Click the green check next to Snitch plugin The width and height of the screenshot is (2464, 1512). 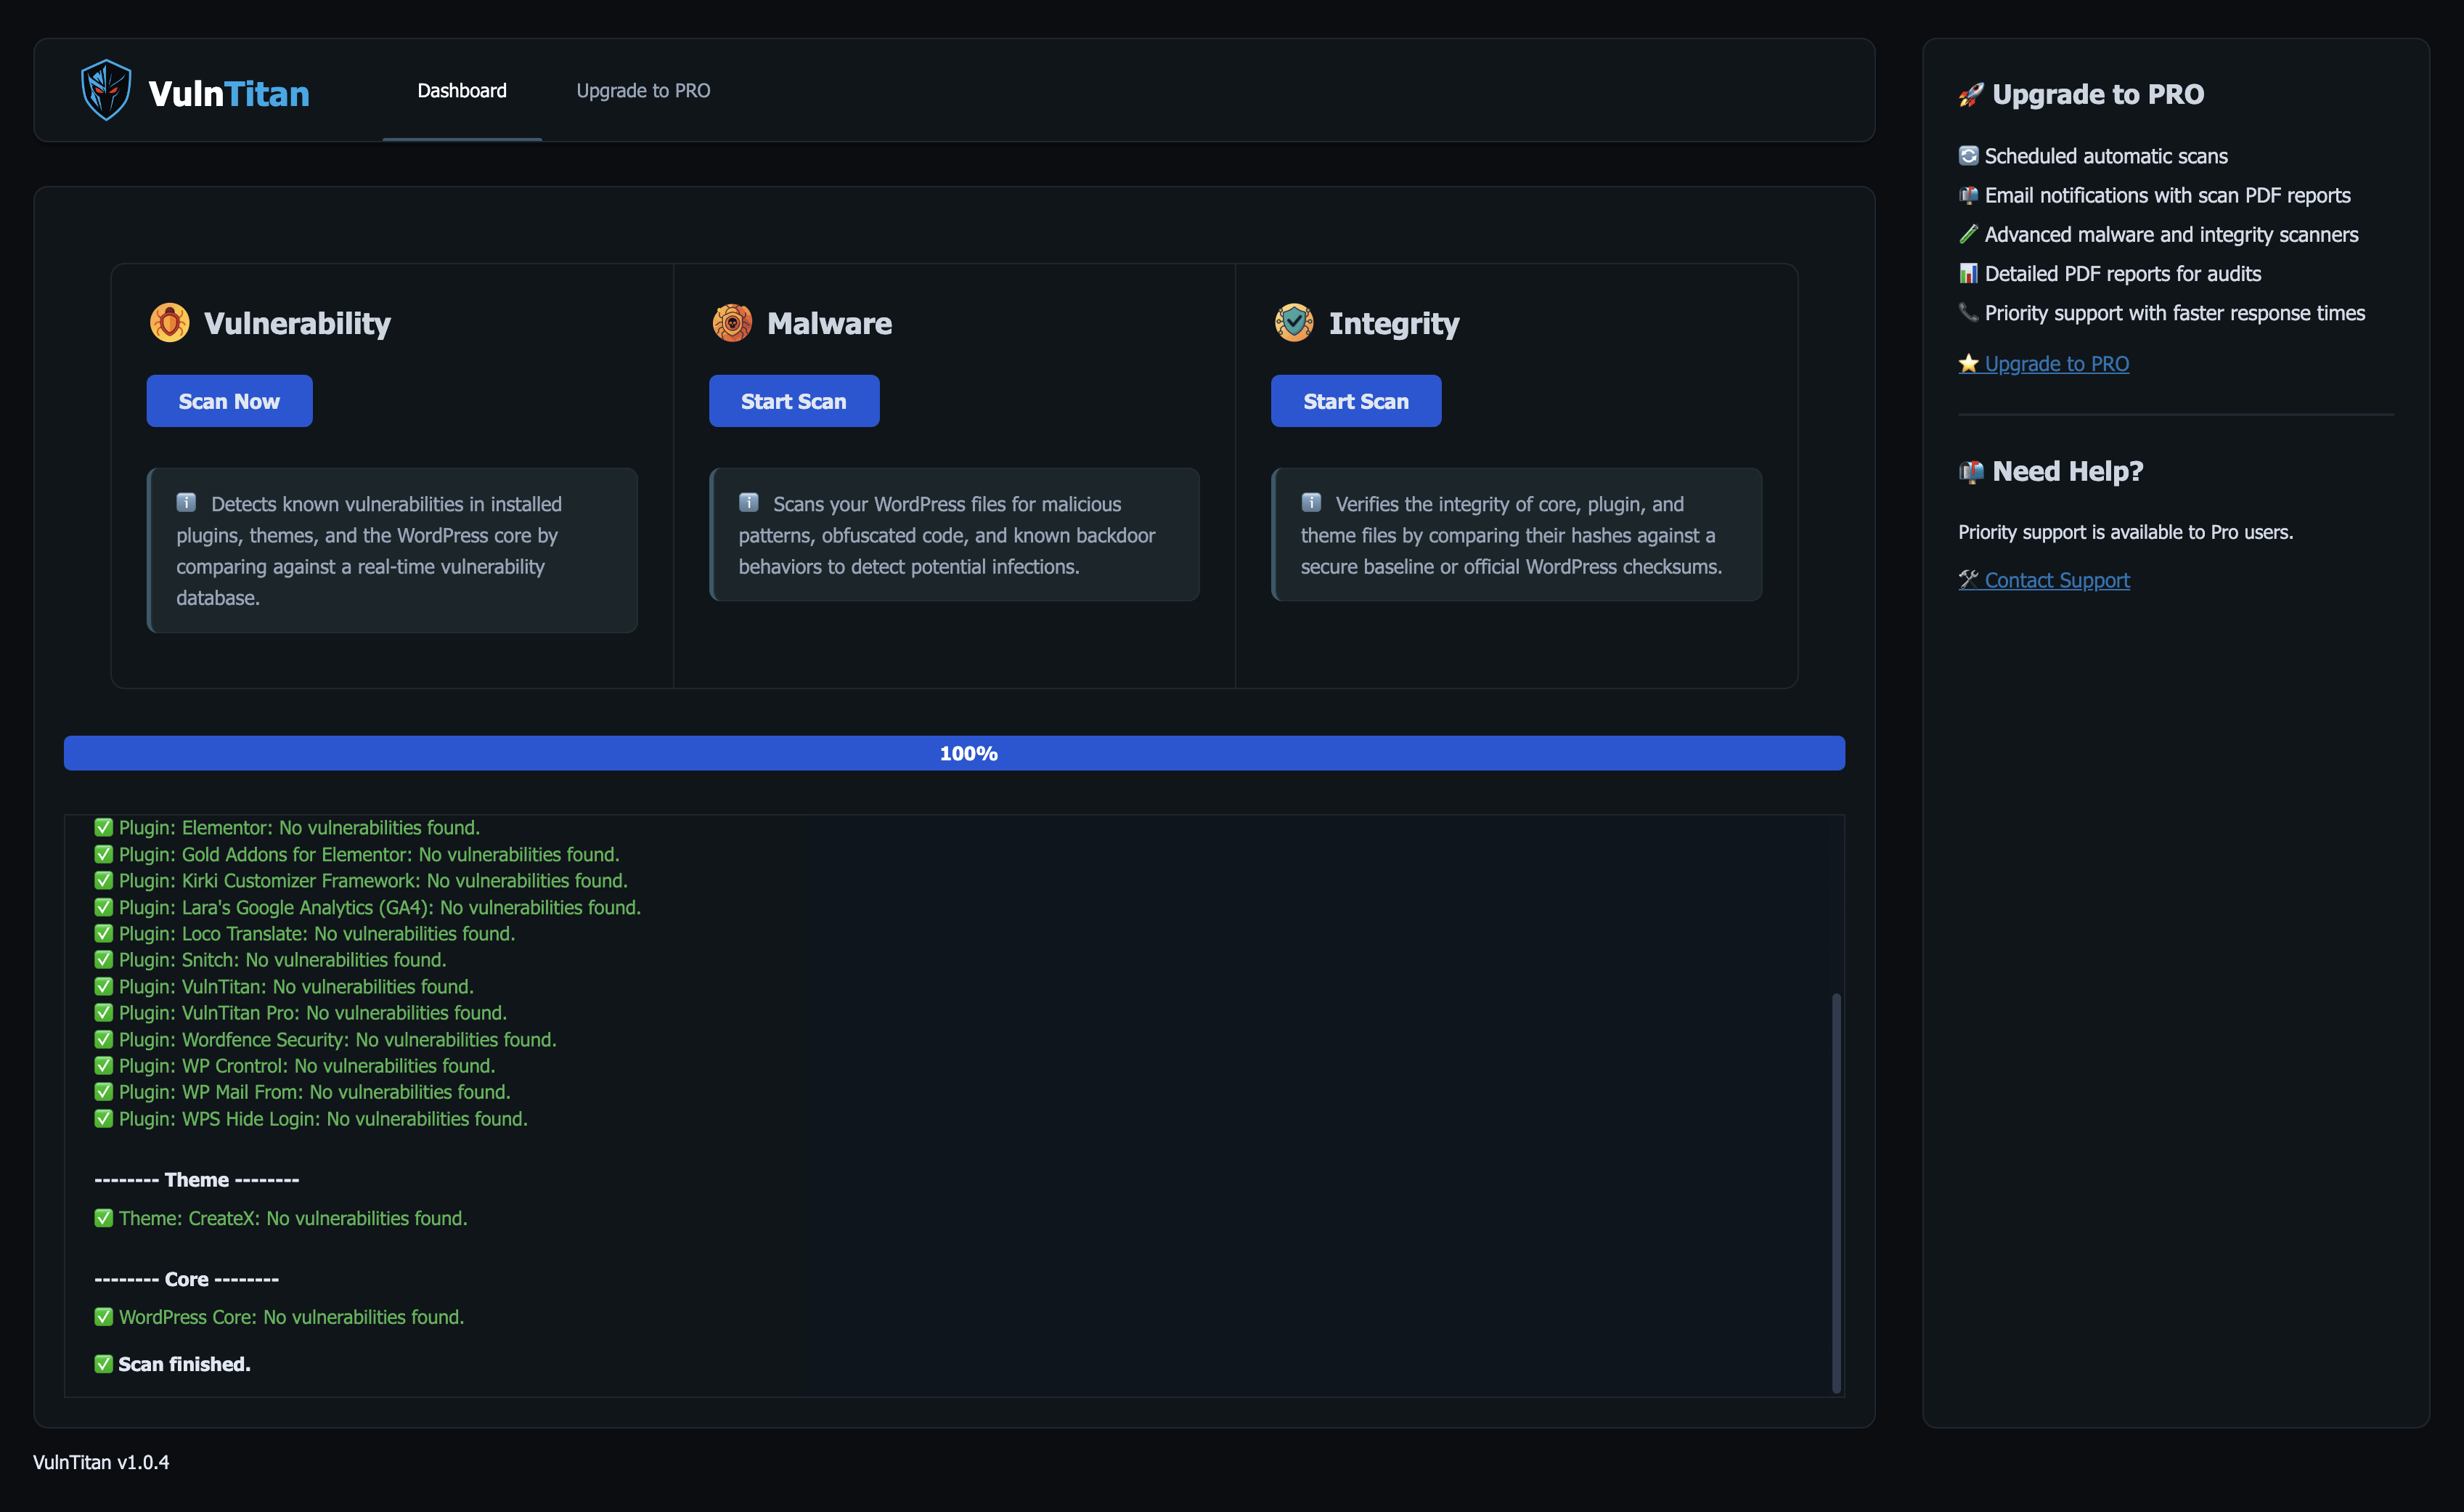tap(104, 959)
